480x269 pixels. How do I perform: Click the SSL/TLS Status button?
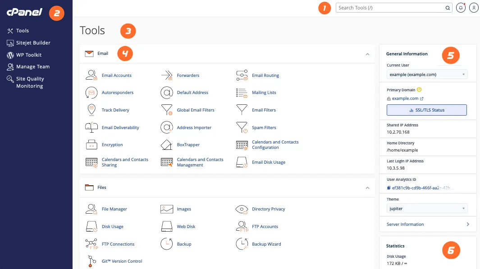pos(426,110)
